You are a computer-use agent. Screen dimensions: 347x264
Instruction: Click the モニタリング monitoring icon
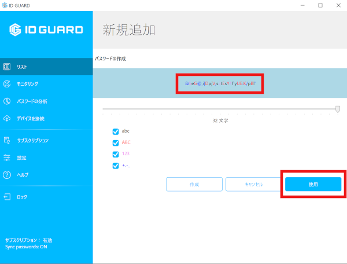pyautogui.click(x=7, y=84)
